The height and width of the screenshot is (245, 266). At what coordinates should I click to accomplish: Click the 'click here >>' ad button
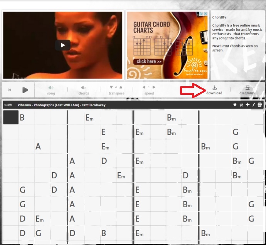[148, 62]
